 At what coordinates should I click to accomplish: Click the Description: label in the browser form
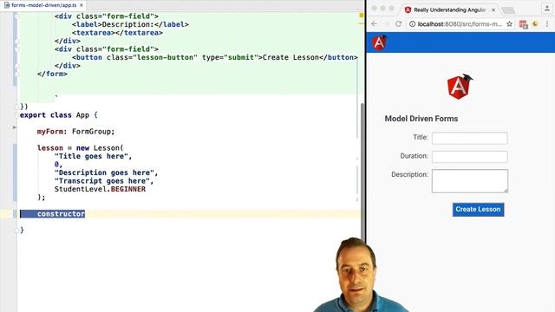click(x=409, y=174)
